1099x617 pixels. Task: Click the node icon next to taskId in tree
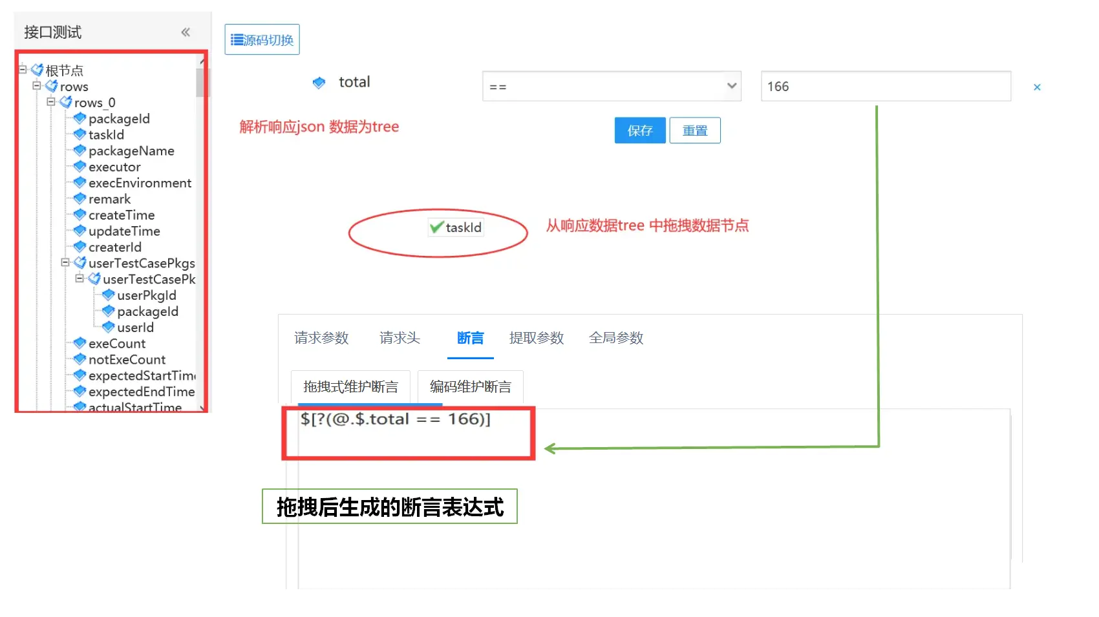coord(80,134)
